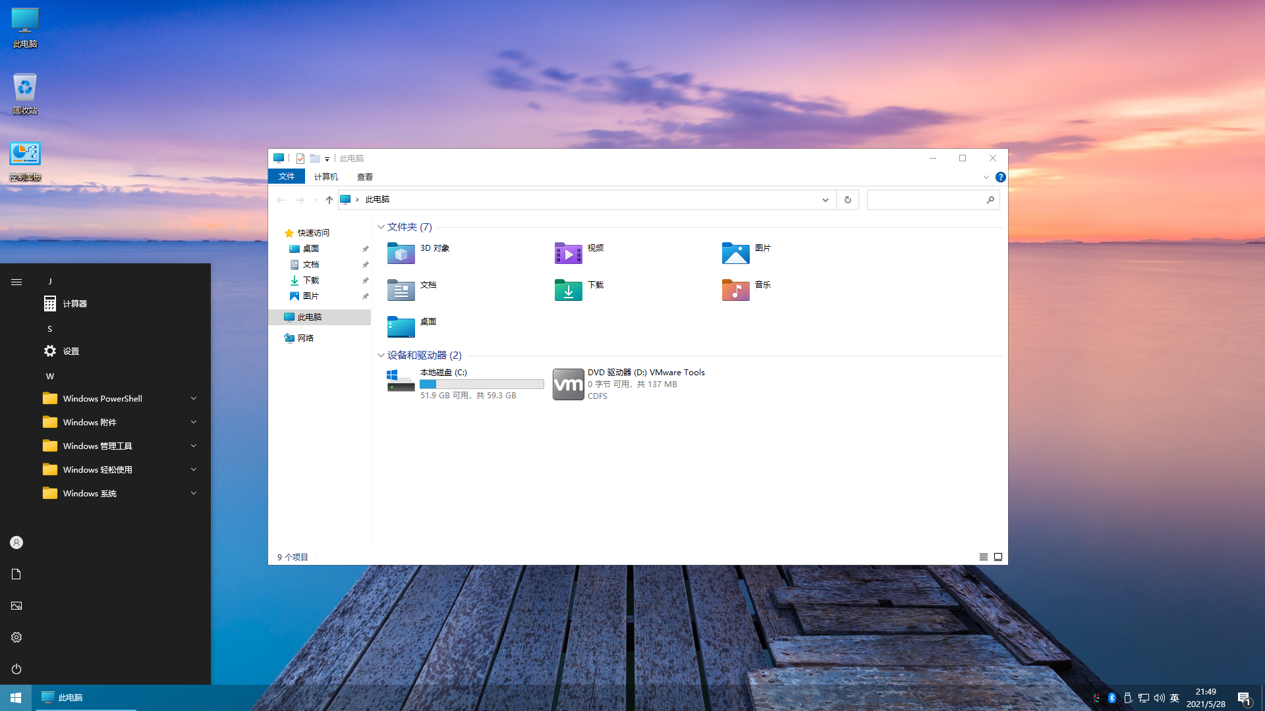
Task: Click the back navigation arrow
Action: (281, 199)
